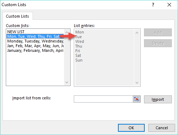This screenshot has height=135, width=178.
Task: Click the range selector icon beside import field
Action: coord(136,99)
